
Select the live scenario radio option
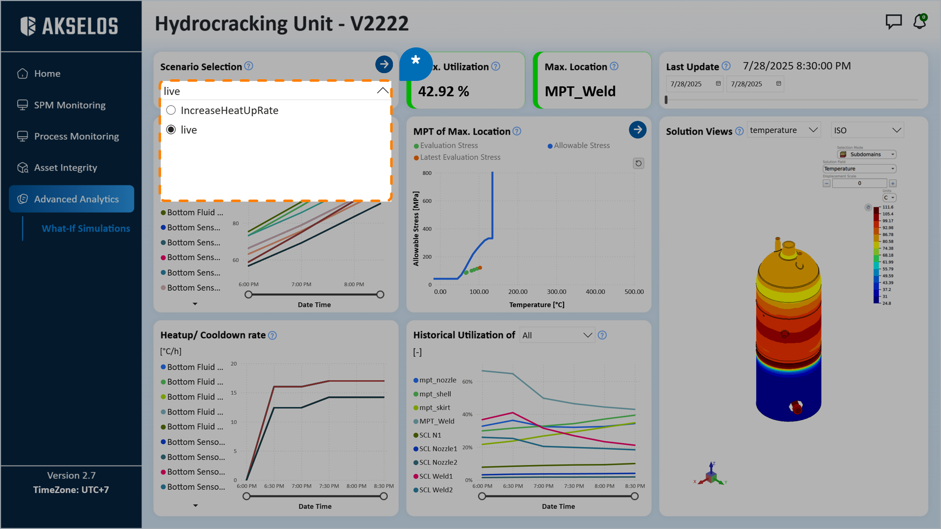coord(171,130)
